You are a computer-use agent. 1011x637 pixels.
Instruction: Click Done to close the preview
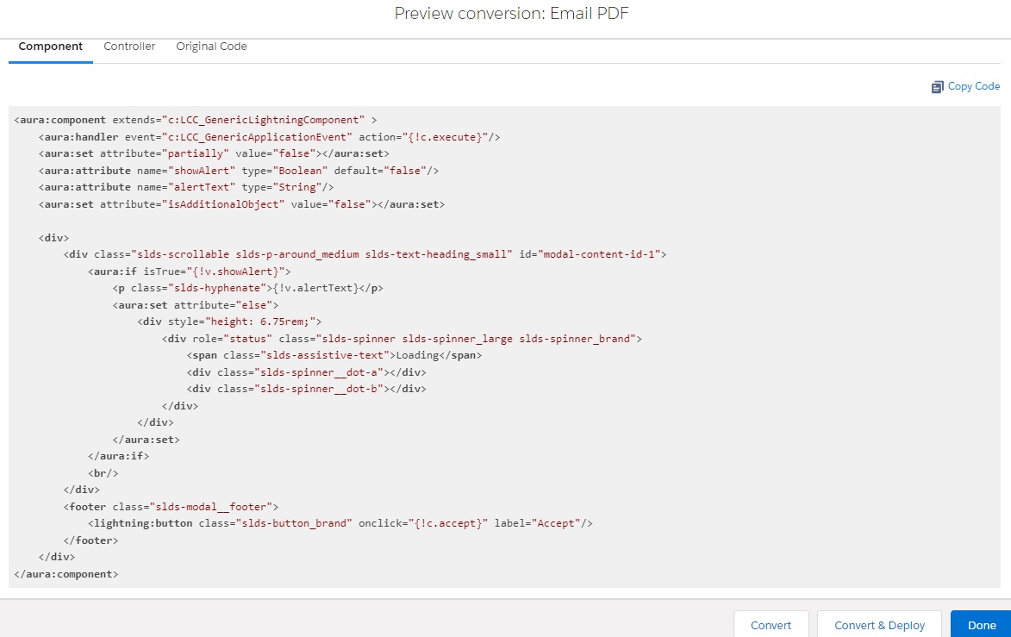(981, 625)
